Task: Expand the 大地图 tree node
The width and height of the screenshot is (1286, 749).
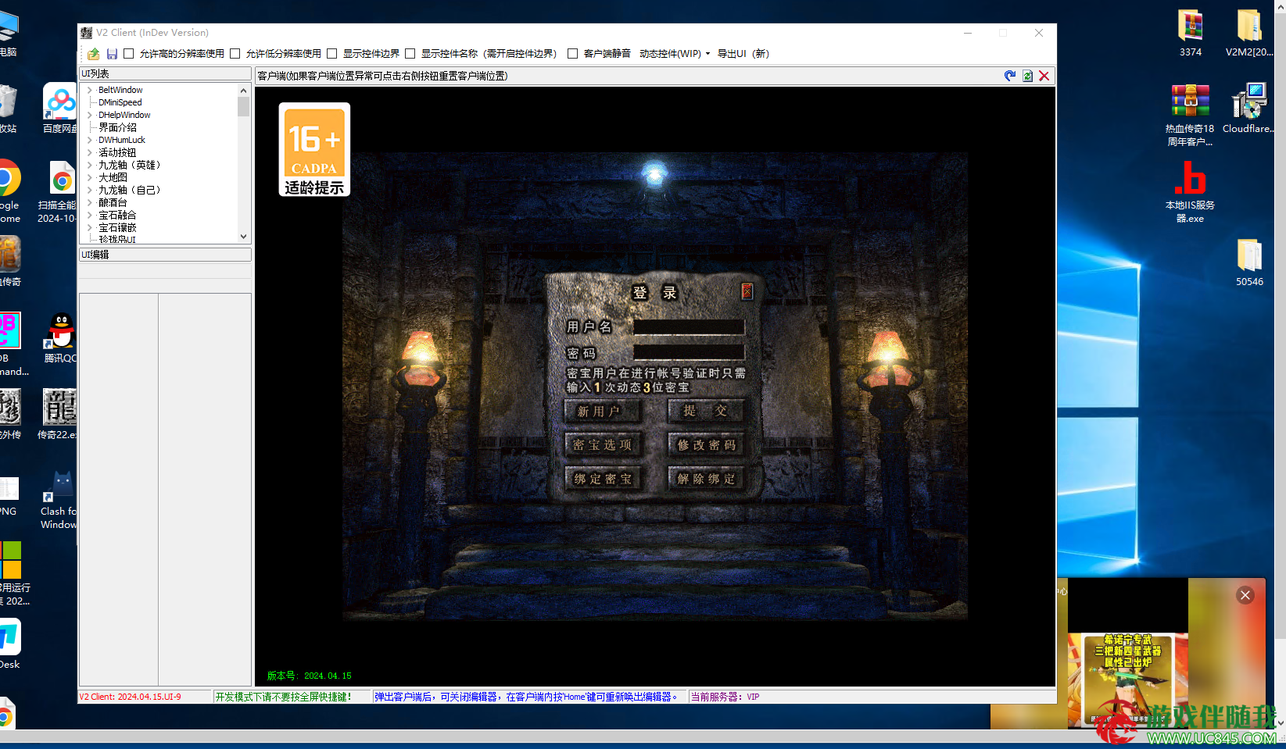Action: point(90,178)
